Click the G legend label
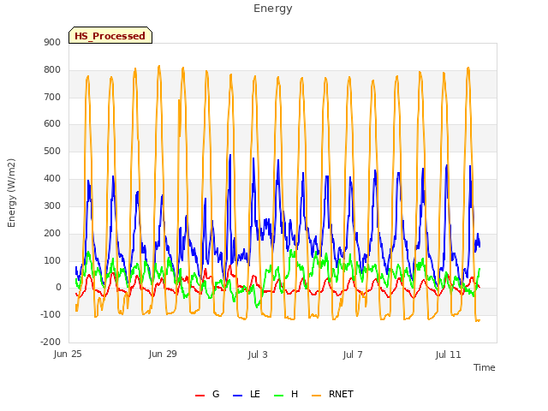Image resolution: width=548 pixels, height=411 pixels. coord(216,394)
